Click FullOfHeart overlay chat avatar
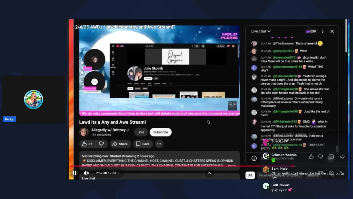The image size is (353, 199). [x=266, y=186]
